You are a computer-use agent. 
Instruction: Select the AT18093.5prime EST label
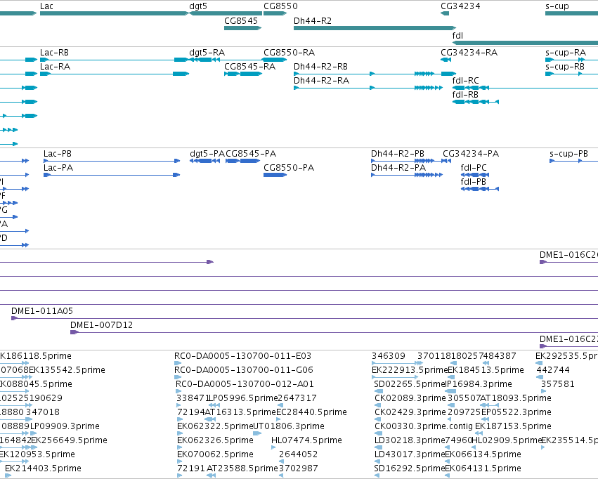point(516,399)
